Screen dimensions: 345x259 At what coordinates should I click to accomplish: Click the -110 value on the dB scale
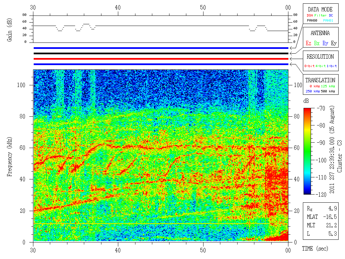point(321,177)
